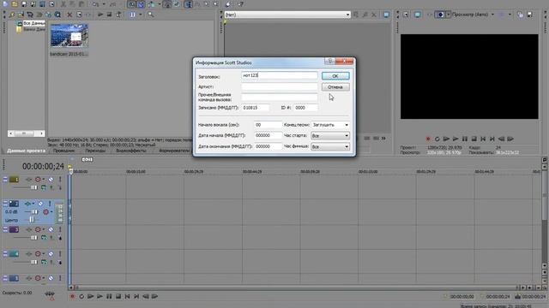This screenshot has width=549, height=308.
Task: Save the project via the diskette icon
Action: [x=24, y=4]
